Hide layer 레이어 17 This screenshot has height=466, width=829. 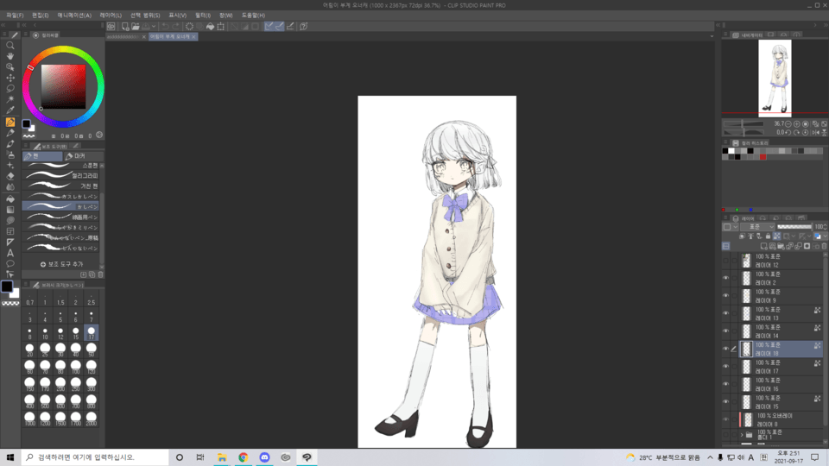725,366
